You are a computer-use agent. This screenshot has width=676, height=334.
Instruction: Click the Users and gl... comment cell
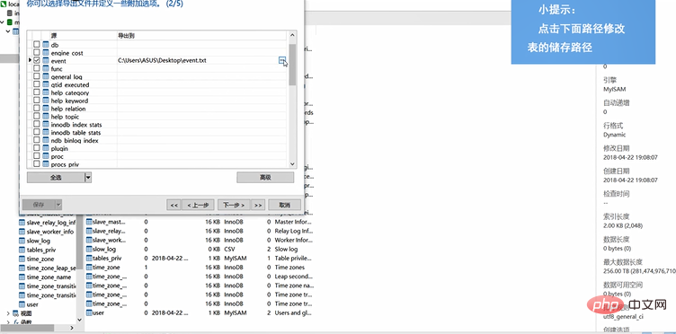(293, 313)
